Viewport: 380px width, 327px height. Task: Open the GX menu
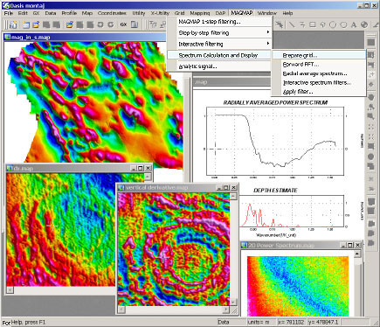coord(36,13)
